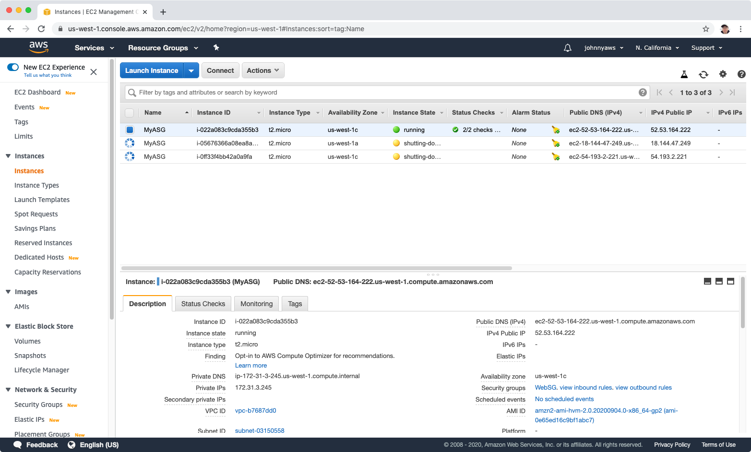Open the Resource Groups menu

click(x=163, y=48)
